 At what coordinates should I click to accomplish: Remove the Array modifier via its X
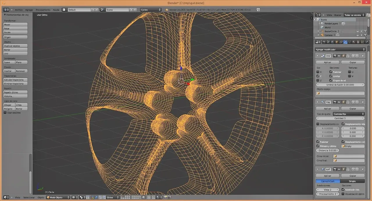tap(363, 102)
